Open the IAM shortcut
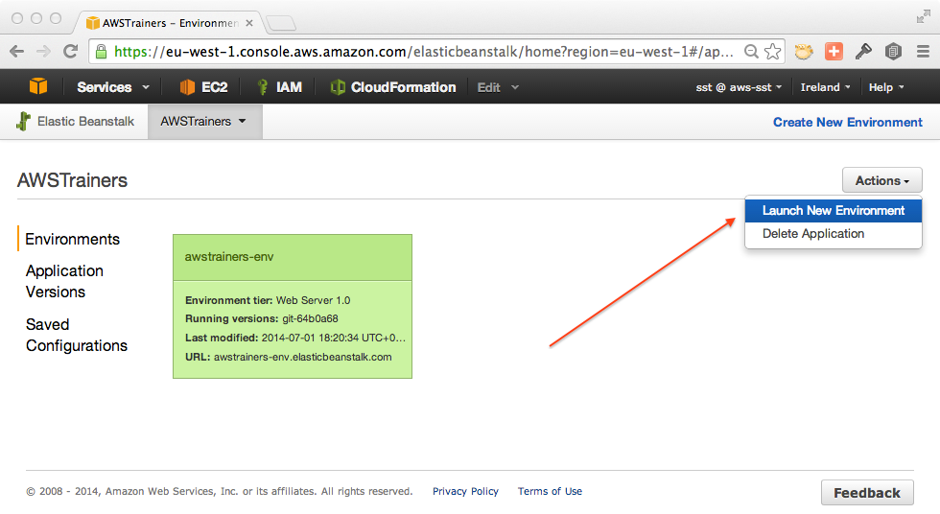This screenshot has height=514, width=940. coord(279,87)
